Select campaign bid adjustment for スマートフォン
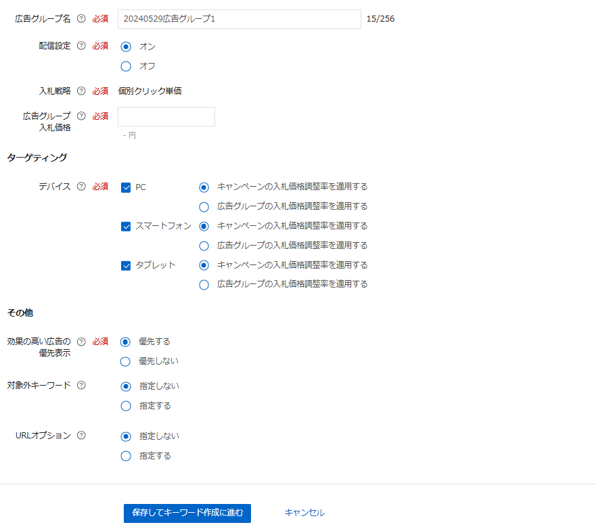 coord(204,227)
